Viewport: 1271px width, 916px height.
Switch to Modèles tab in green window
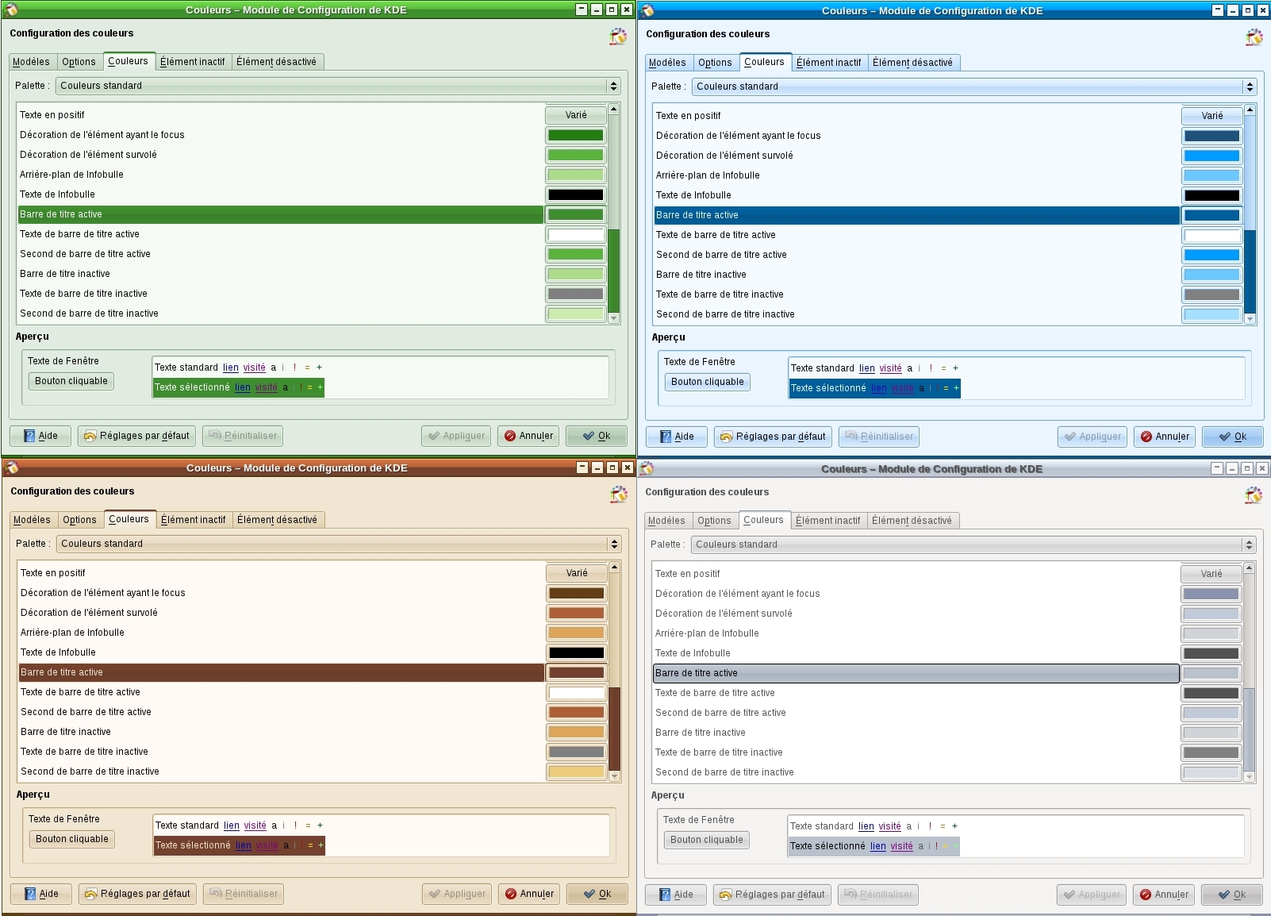pos(31,62)
